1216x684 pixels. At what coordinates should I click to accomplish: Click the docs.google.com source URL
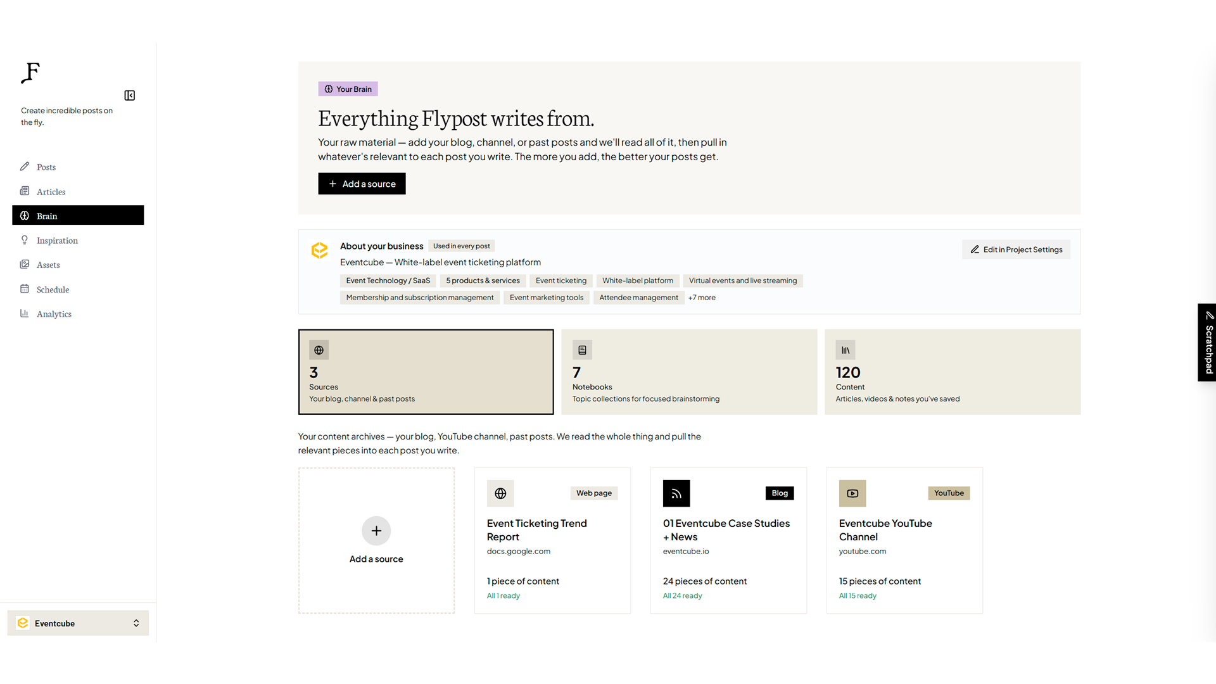(519, 552)
